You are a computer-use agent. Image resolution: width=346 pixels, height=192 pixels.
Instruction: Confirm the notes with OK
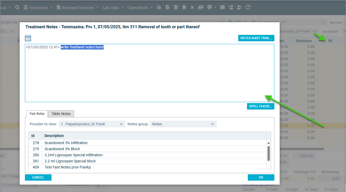[261, 177]
